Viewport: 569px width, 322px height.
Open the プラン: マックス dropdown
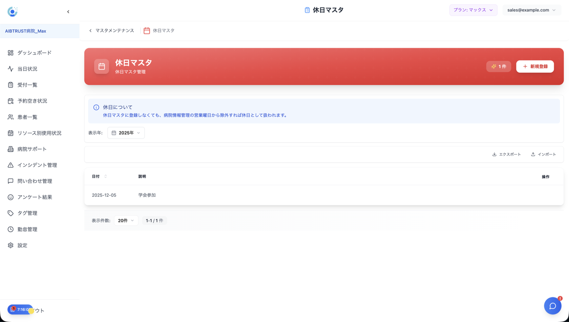pos(473,9)
